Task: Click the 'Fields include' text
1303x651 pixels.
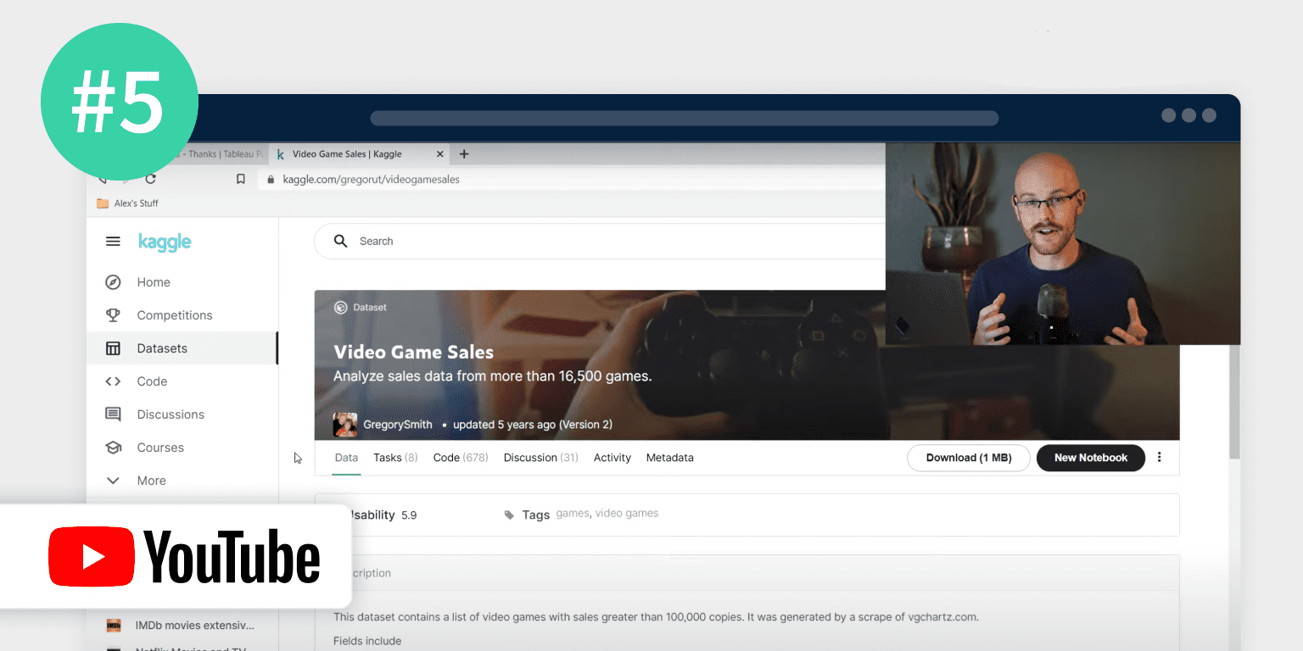Action: 367,641
